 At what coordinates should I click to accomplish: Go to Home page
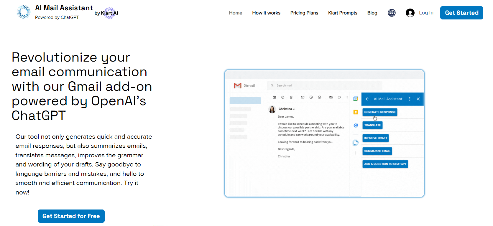pos(236,13)
